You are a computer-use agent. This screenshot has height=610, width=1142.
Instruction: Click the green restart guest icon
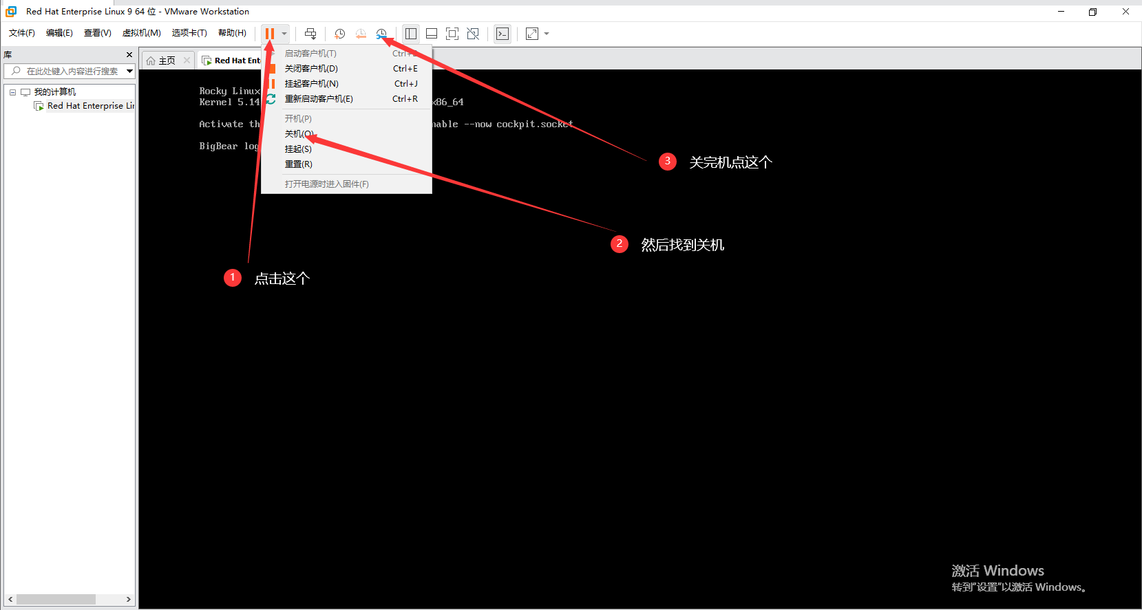[271, 99]
